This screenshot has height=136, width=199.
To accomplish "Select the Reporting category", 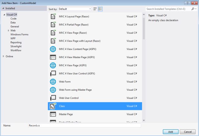I will tap(16, 42).
